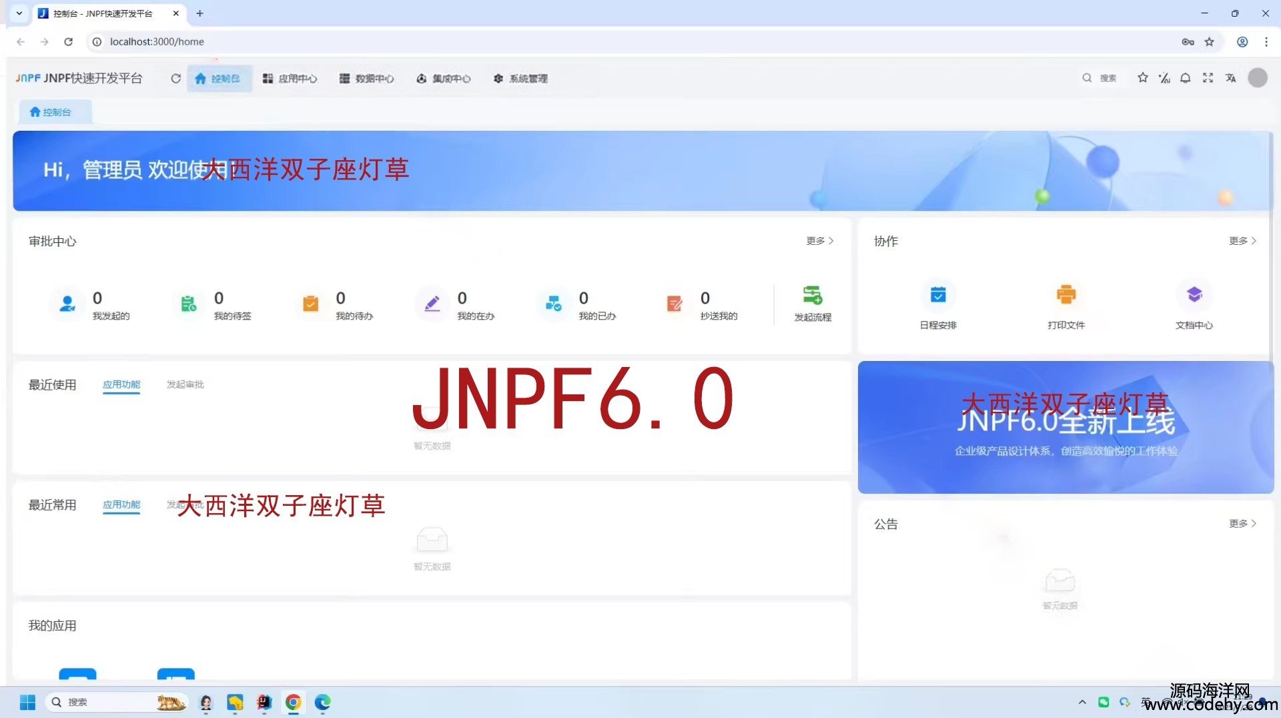The height and width of the screenshot is (718, 1281).
Task: Open 打印文件 icon in 协作
Action: click(1066, 295)
